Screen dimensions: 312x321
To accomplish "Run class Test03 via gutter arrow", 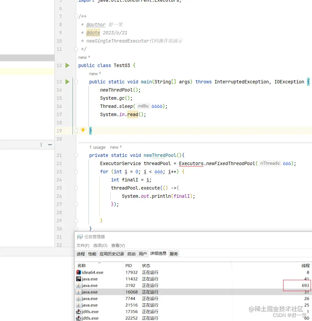I will point(67,65).
